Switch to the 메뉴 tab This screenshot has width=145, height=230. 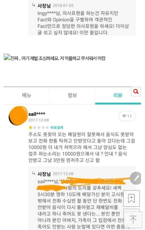pos(27,95)
